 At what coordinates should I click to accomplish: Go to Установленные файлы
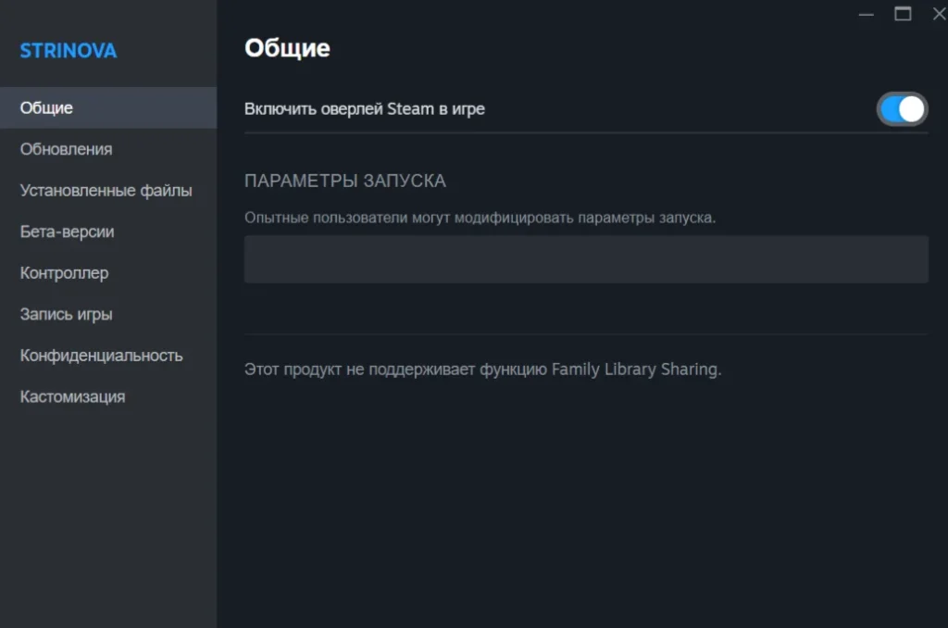[106, 191]
